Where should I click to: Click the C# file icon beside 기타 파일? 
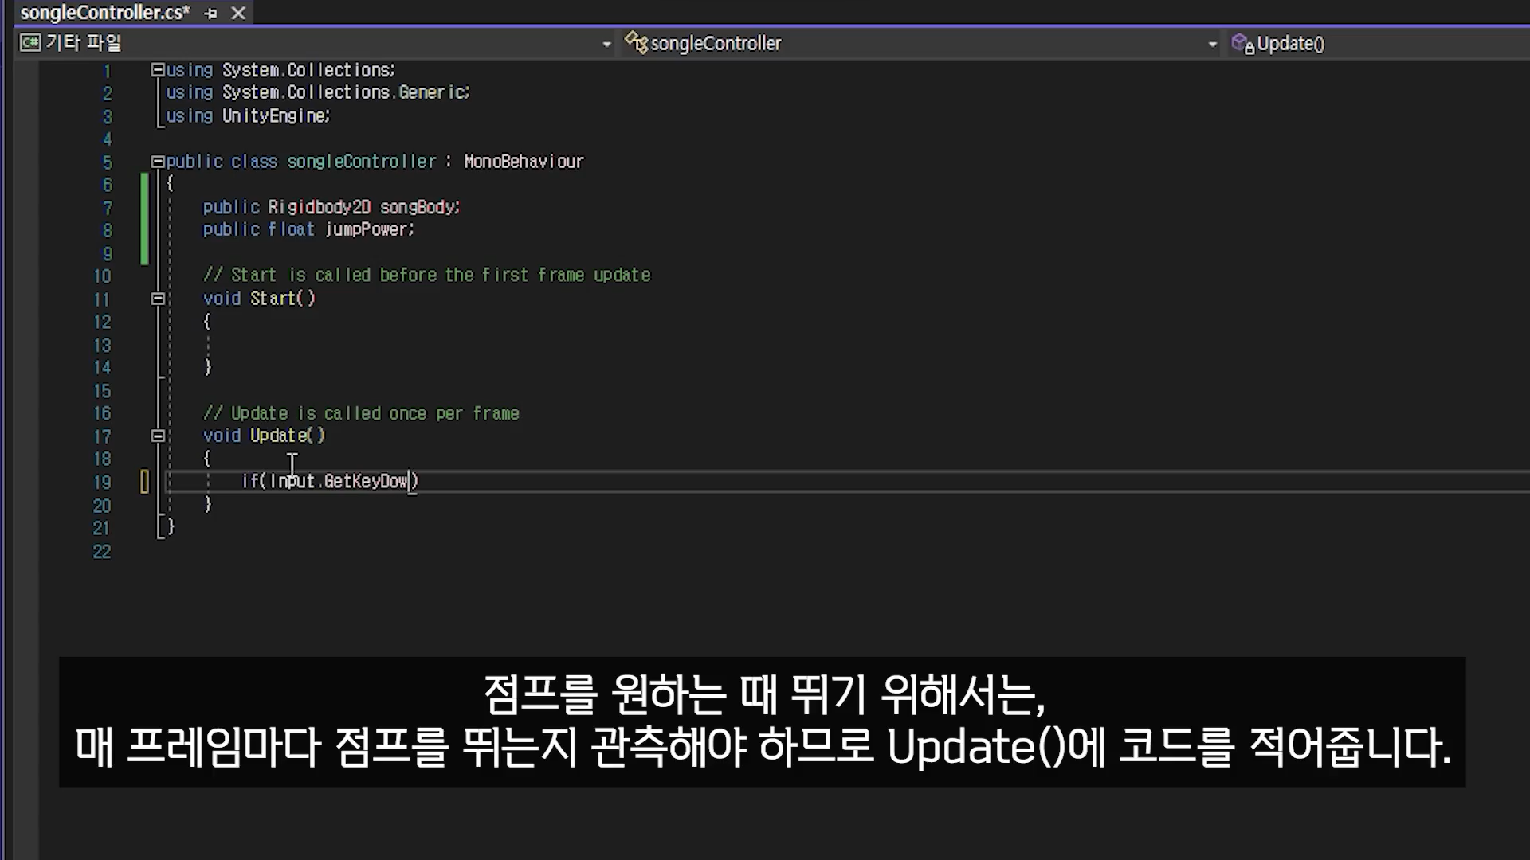(30, 43)
